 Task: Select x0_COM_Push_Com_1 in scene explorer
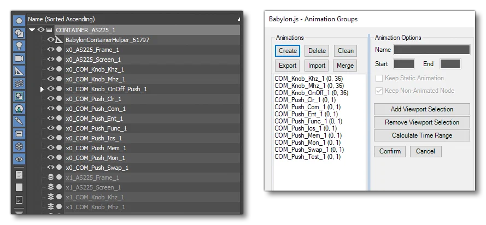(x=96, y=109)
